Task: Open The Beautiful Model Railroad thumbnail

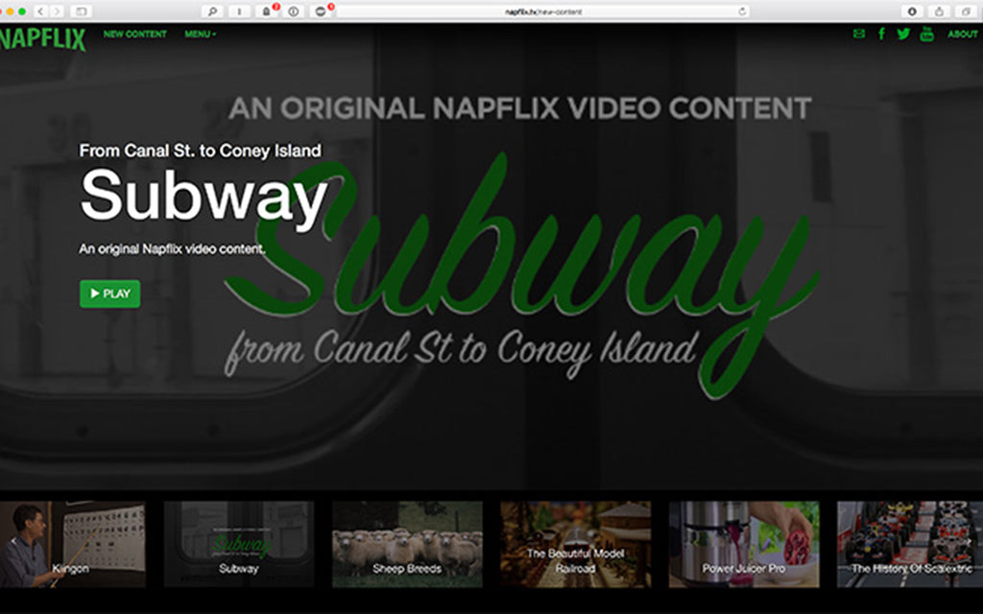Action: (575, 544)
